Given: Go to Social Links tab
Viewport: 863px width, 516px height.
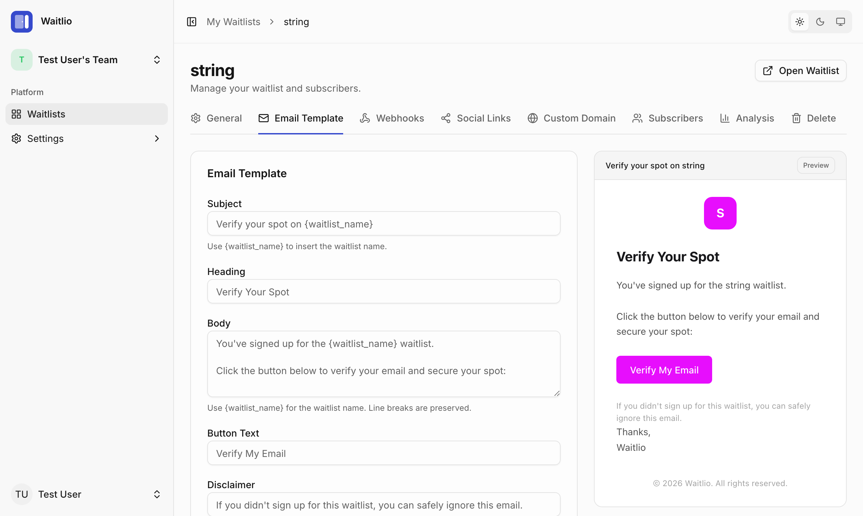Looking at the screenshot, I should (x=476, y=118).
